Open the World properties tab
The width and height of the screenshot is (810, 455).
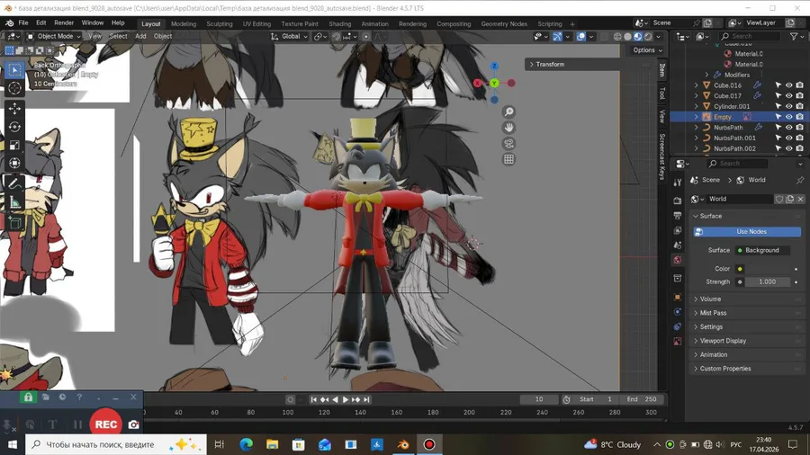point(677,260)
